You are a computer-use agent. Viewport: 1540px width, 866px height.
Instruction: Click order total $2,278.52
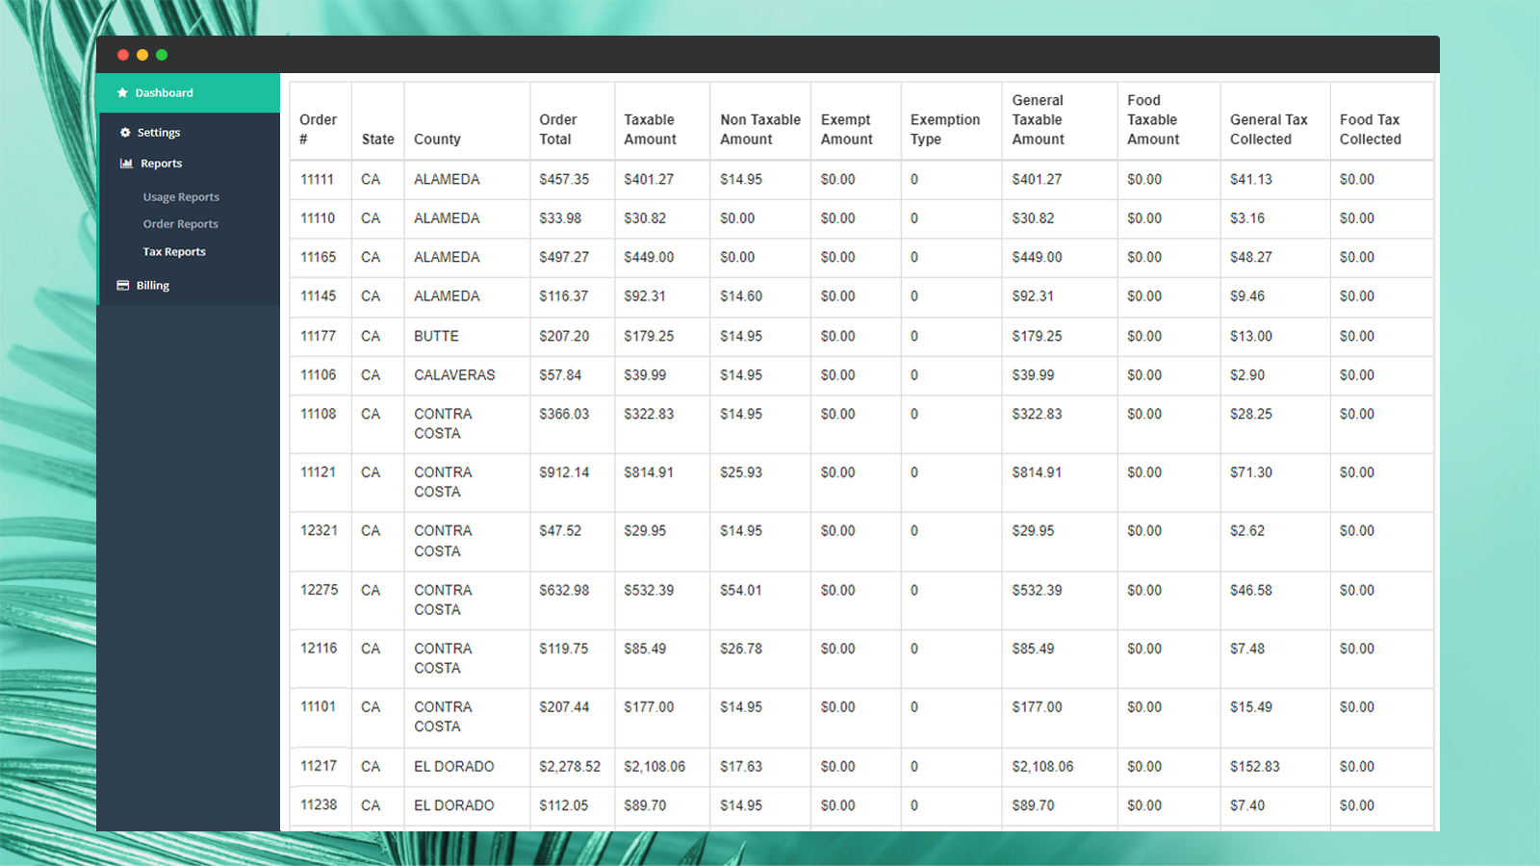click(x=570, y=767)
